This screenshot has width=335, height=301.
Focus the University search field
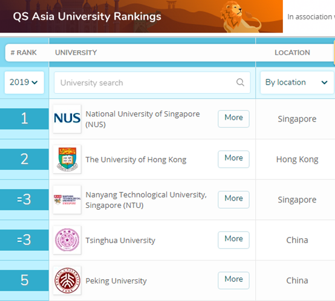coord(152,82)
